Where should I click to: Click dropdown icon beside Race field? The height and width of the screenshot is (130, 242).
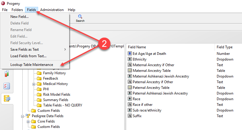[x=130, y=99]
